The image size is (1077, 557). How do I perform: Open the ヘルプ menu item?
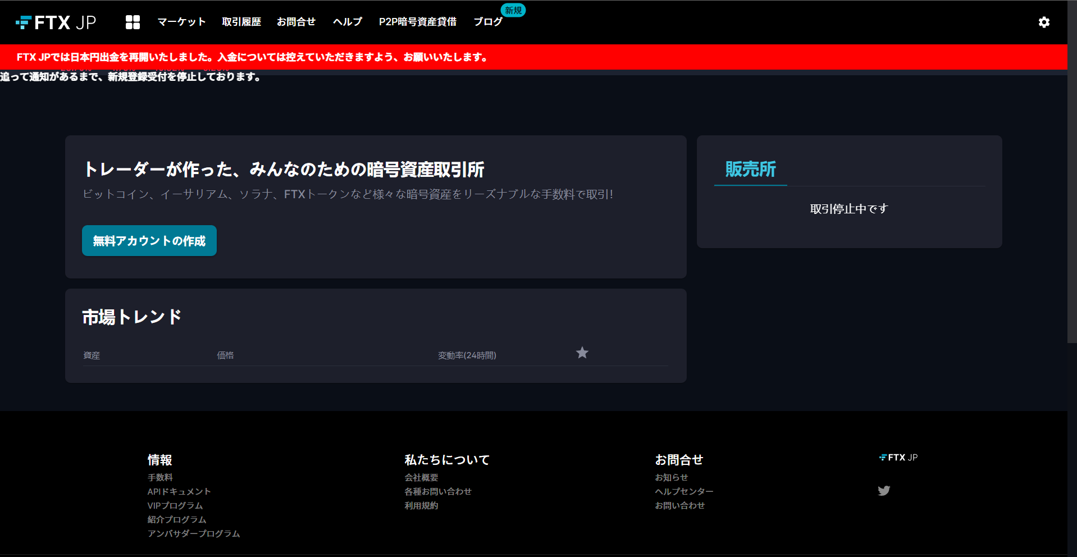pos(348,22)
